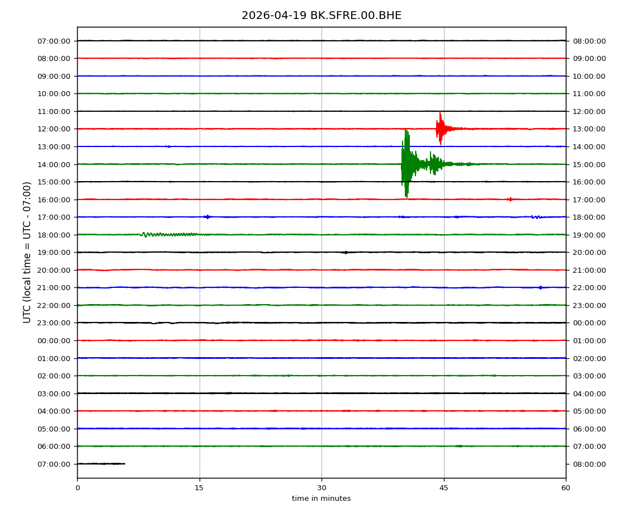The height and width of the screenshot is (531, 643).
Task: Click the small blue spike on 17:00 trace
Action: click(207, 217)
